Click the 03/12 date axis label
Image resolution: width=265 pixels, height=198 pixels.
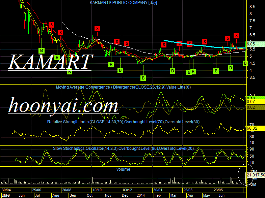127,190
